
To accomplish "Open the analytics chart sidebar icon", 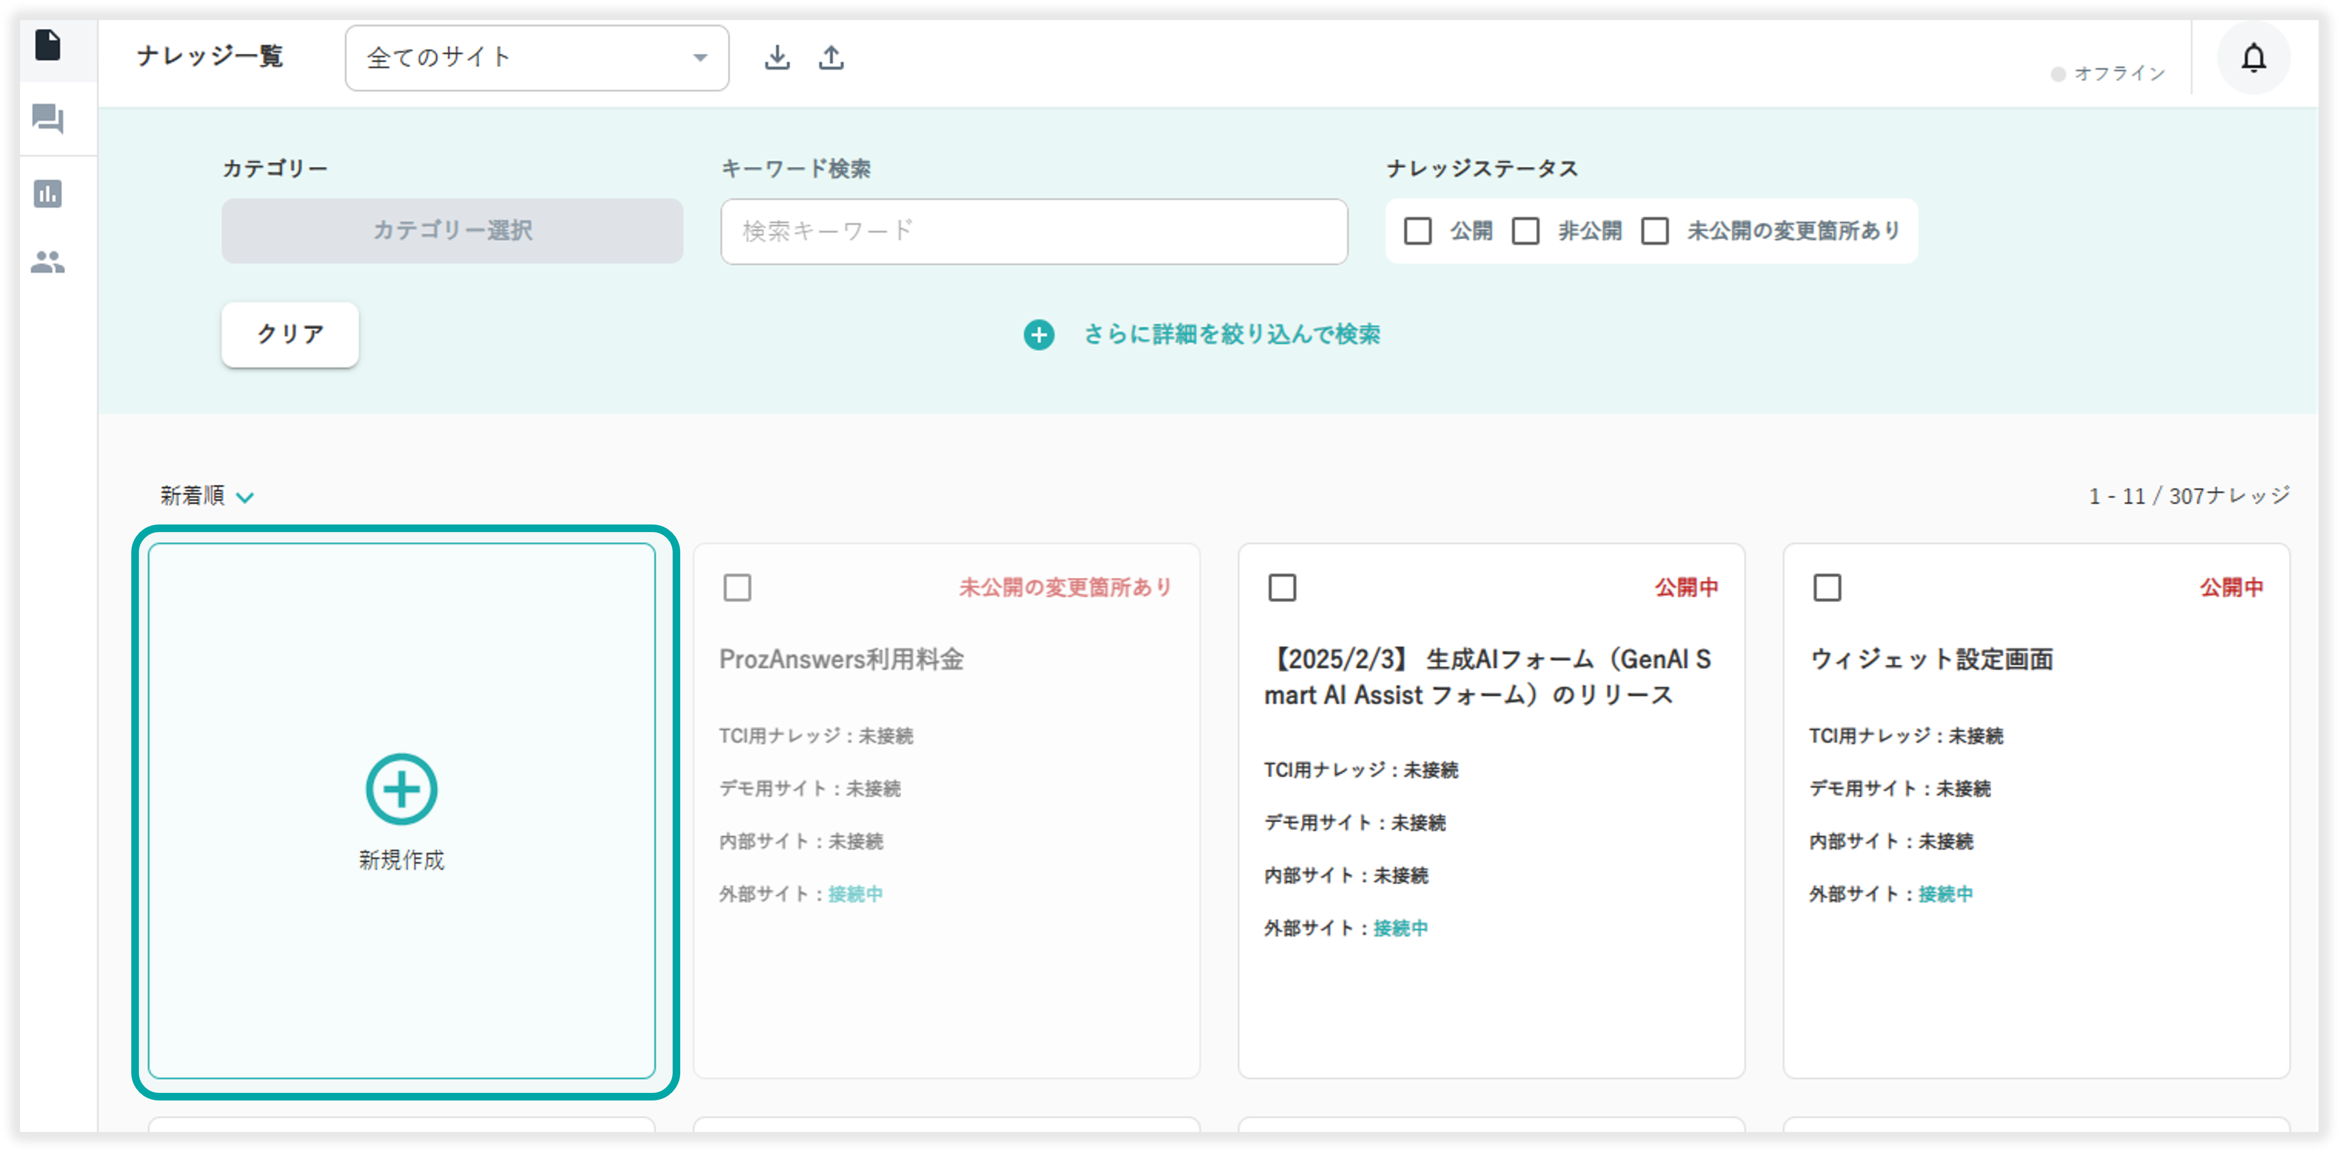I will tap(47, 194).
